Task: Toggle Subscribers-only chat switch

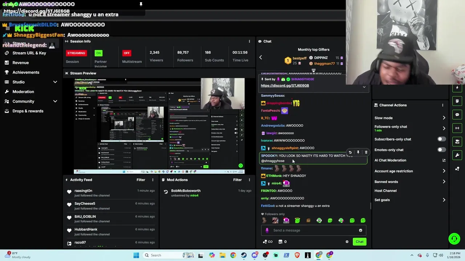Action: coord(441,139)
